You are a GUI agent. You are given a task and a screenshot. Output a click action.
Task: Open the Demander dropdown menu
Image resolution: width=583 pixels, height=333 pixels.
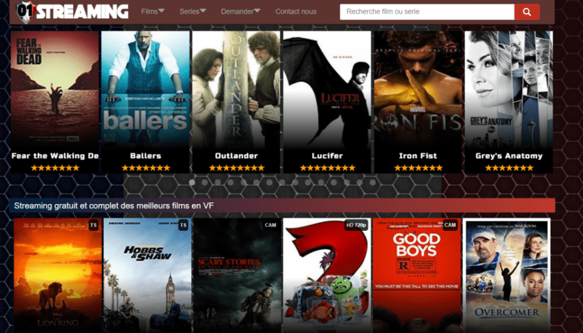point(240,12)
